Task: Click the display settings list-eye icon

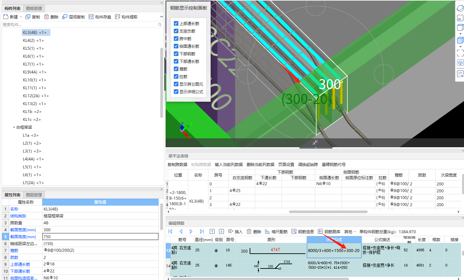Action: click(x=460, y=74)
